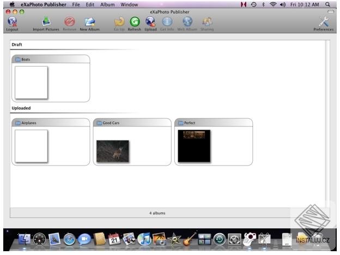Click the Bluetooth icon in menu bar

pyautogui.click(x=263, y=4)
